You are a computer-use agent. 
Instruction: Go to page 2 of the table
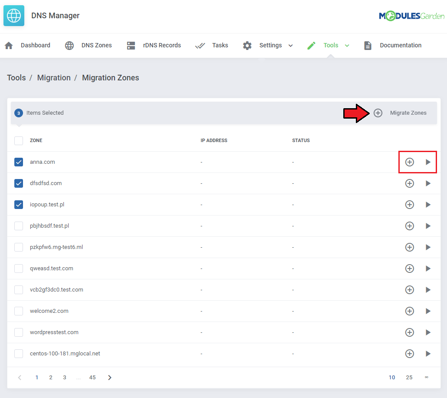[x=51, y=378]
